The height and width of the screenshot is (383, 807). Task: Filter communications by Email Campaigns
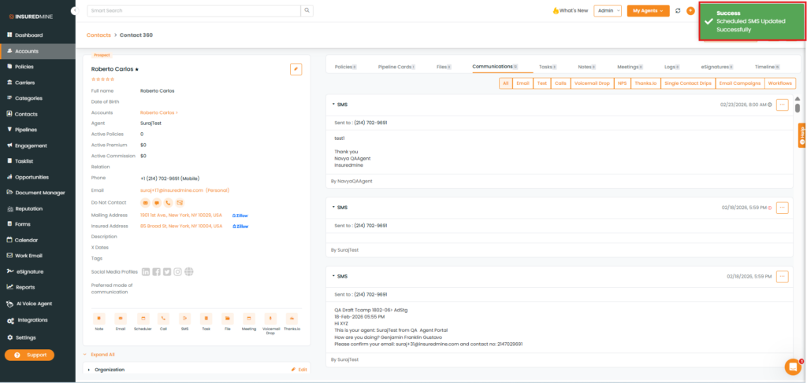(x=739, y=83)
